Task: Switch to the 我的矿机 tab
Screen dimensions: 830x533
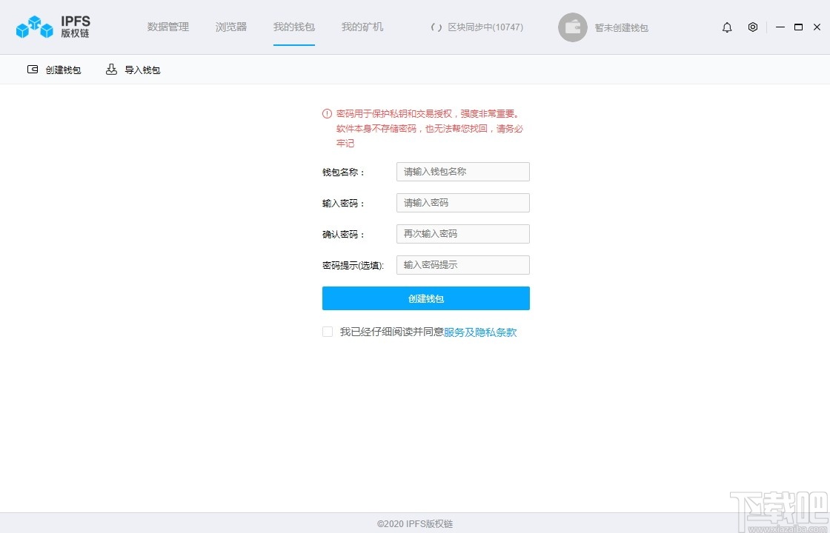Action: point(362,27)
